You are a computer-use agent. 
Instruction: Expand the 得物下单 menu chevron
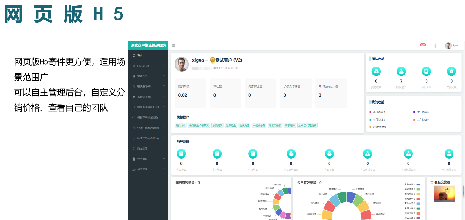coord(164,117)
